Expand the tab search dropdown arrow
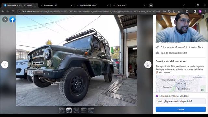 point(184,5)
